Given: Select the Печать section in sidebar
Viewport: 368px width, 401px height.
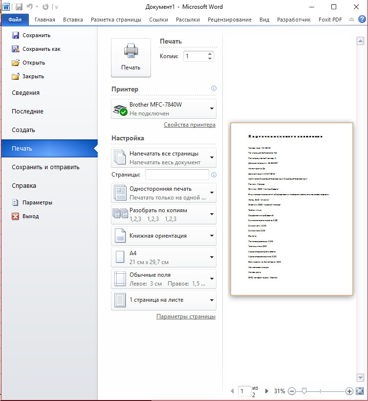Looking at the screenshot, I should (x=49, y=148).
